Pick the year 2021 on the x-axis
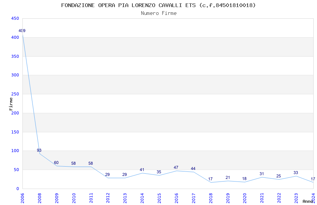The image size is (317, 205). point(262,198)
